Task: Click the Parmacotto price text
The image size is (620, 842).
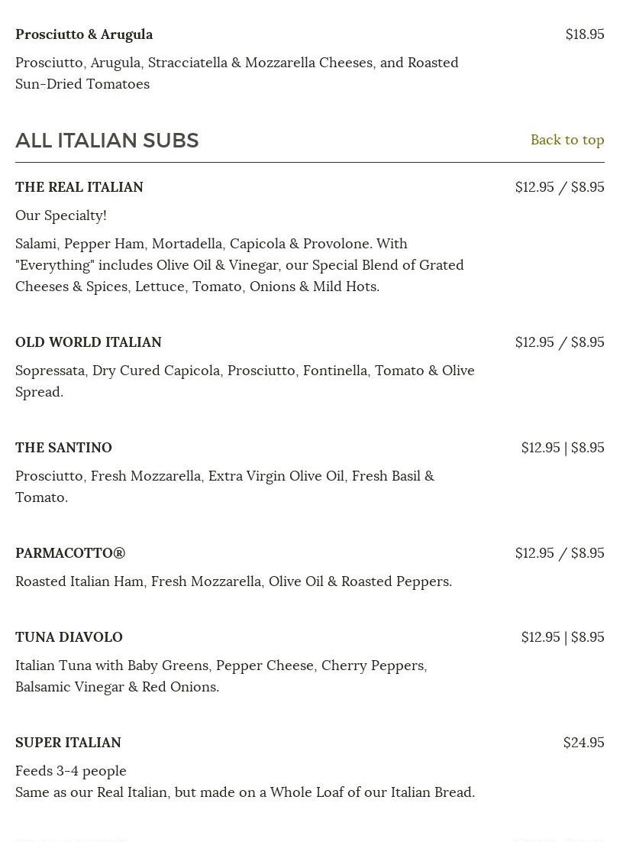Action: pos(559,553)
